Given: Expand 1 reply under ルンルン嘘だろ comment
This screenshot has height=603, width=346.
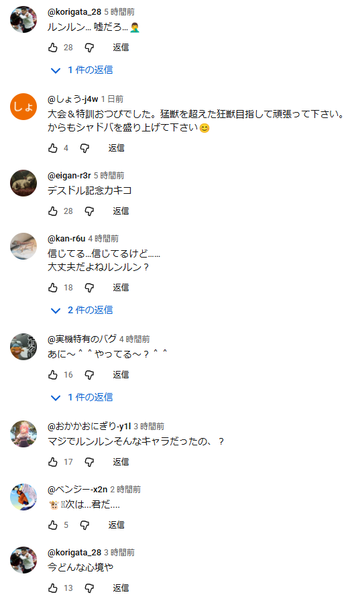Looking at the screenshot, I should click(82, 70).
